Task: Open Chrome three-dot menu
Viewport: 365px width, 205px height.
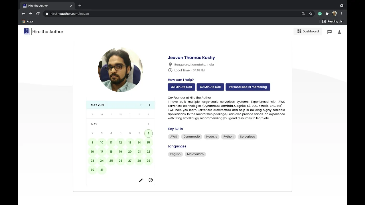Action: 342,14
